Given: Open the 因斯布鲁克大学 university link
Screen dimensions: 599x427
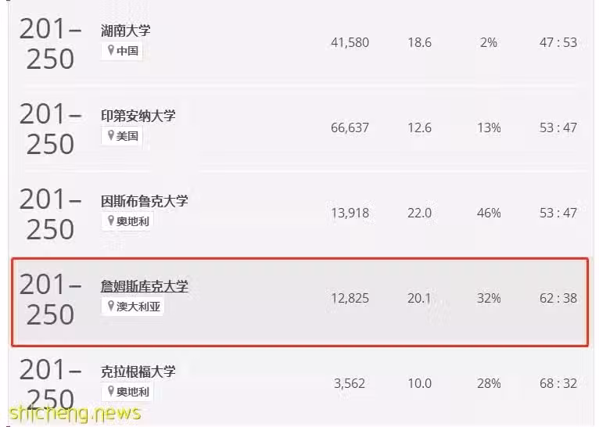Looking at the screenshot, I should [145, 201].
